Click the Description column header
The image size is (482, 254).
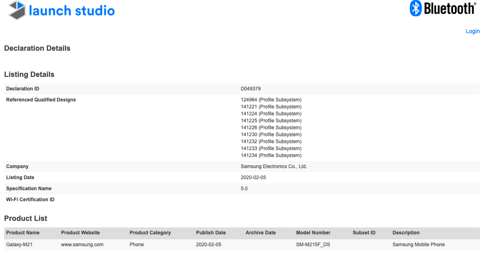406,233
